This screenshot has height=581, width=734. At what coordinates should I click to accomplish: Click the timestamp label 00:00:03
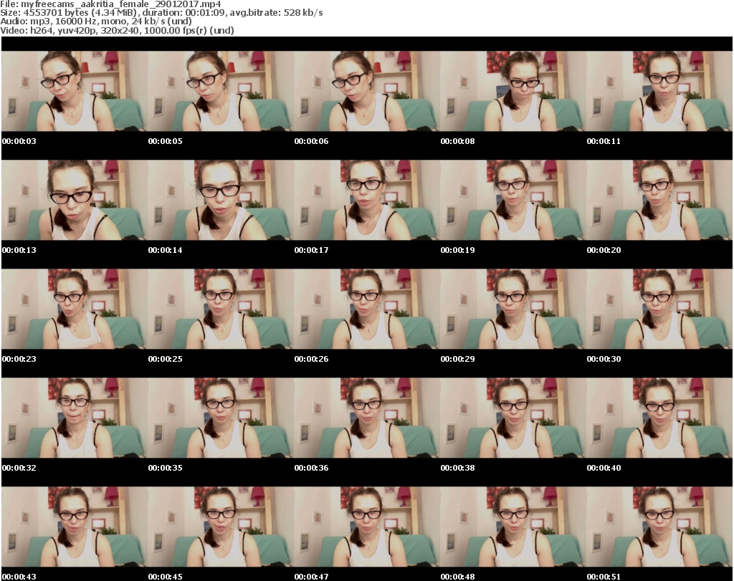pyautogui.click(x=19, y=141)
